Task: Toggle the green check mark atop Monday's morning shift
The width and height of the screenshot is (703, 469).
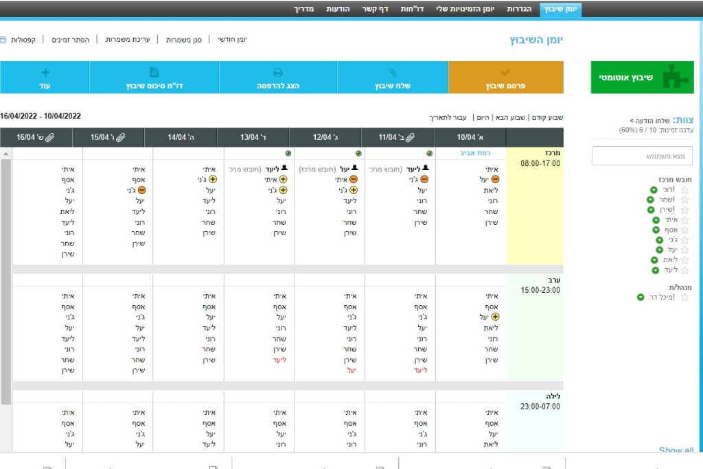Action: [430, 154]
